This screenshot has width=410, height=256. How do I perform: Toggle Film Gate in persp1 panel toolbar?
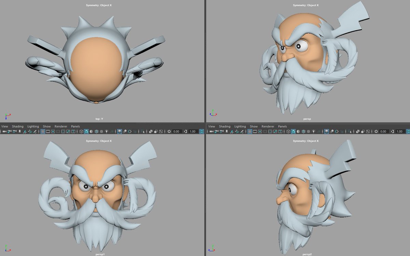coord(48,131)
